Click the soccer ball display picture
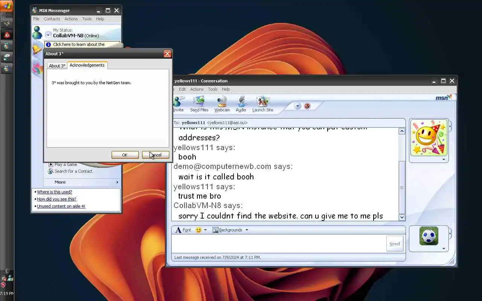The width and height of the screenshot is (482, 301). click(429, 236)
